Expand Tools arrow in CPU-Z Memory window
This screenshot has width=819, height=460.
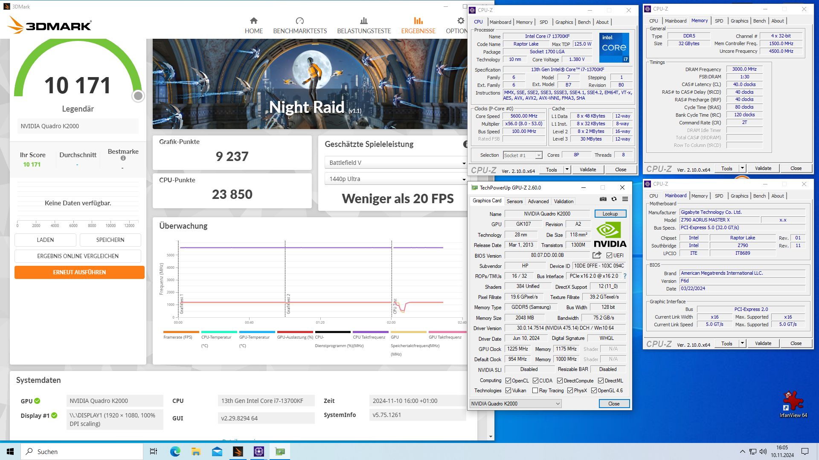click(x=742, y=168)
